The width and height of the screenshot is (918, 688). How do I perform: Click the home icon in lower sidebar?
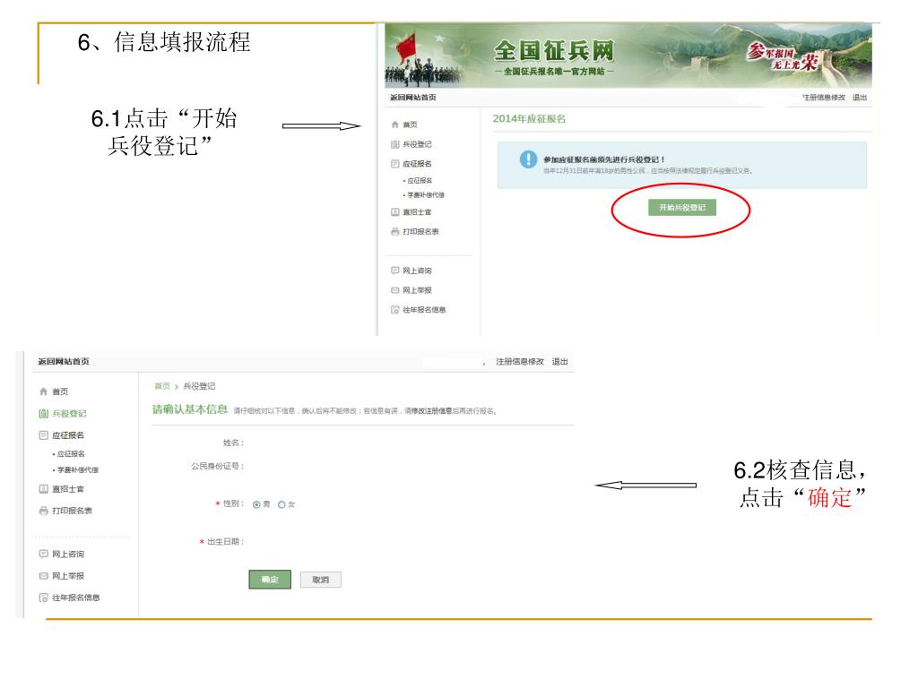[43, 391]
